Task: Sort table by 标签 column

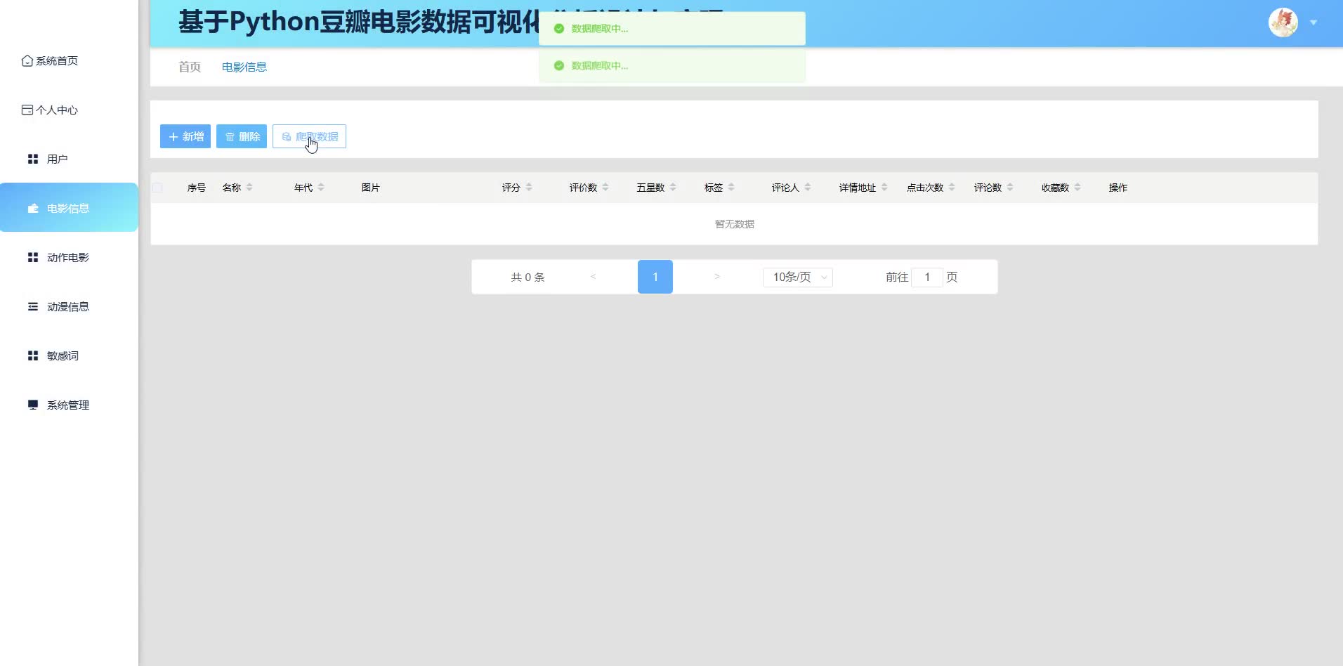Action: coord(731,188)
